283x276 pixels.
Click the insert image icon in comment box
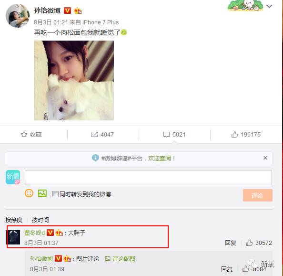coord(42,193)
